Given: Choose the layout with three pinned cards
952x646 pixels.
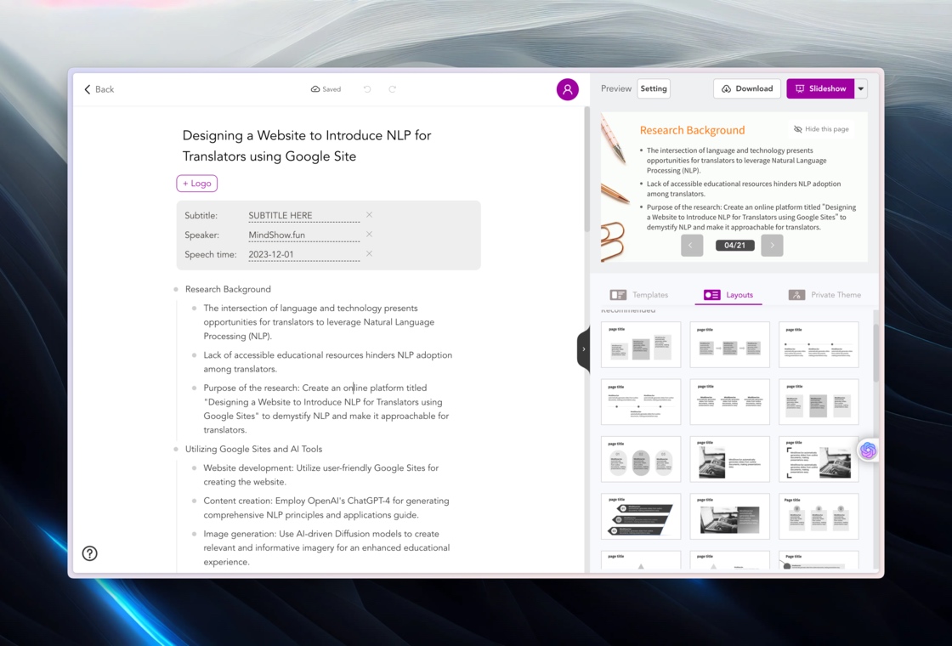Looking at the screenshot, I should 819,516.
